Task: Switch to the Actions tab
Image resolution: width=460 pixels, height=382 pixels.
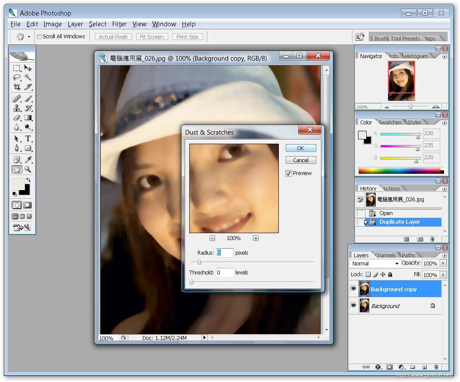Action: [392, 188]
